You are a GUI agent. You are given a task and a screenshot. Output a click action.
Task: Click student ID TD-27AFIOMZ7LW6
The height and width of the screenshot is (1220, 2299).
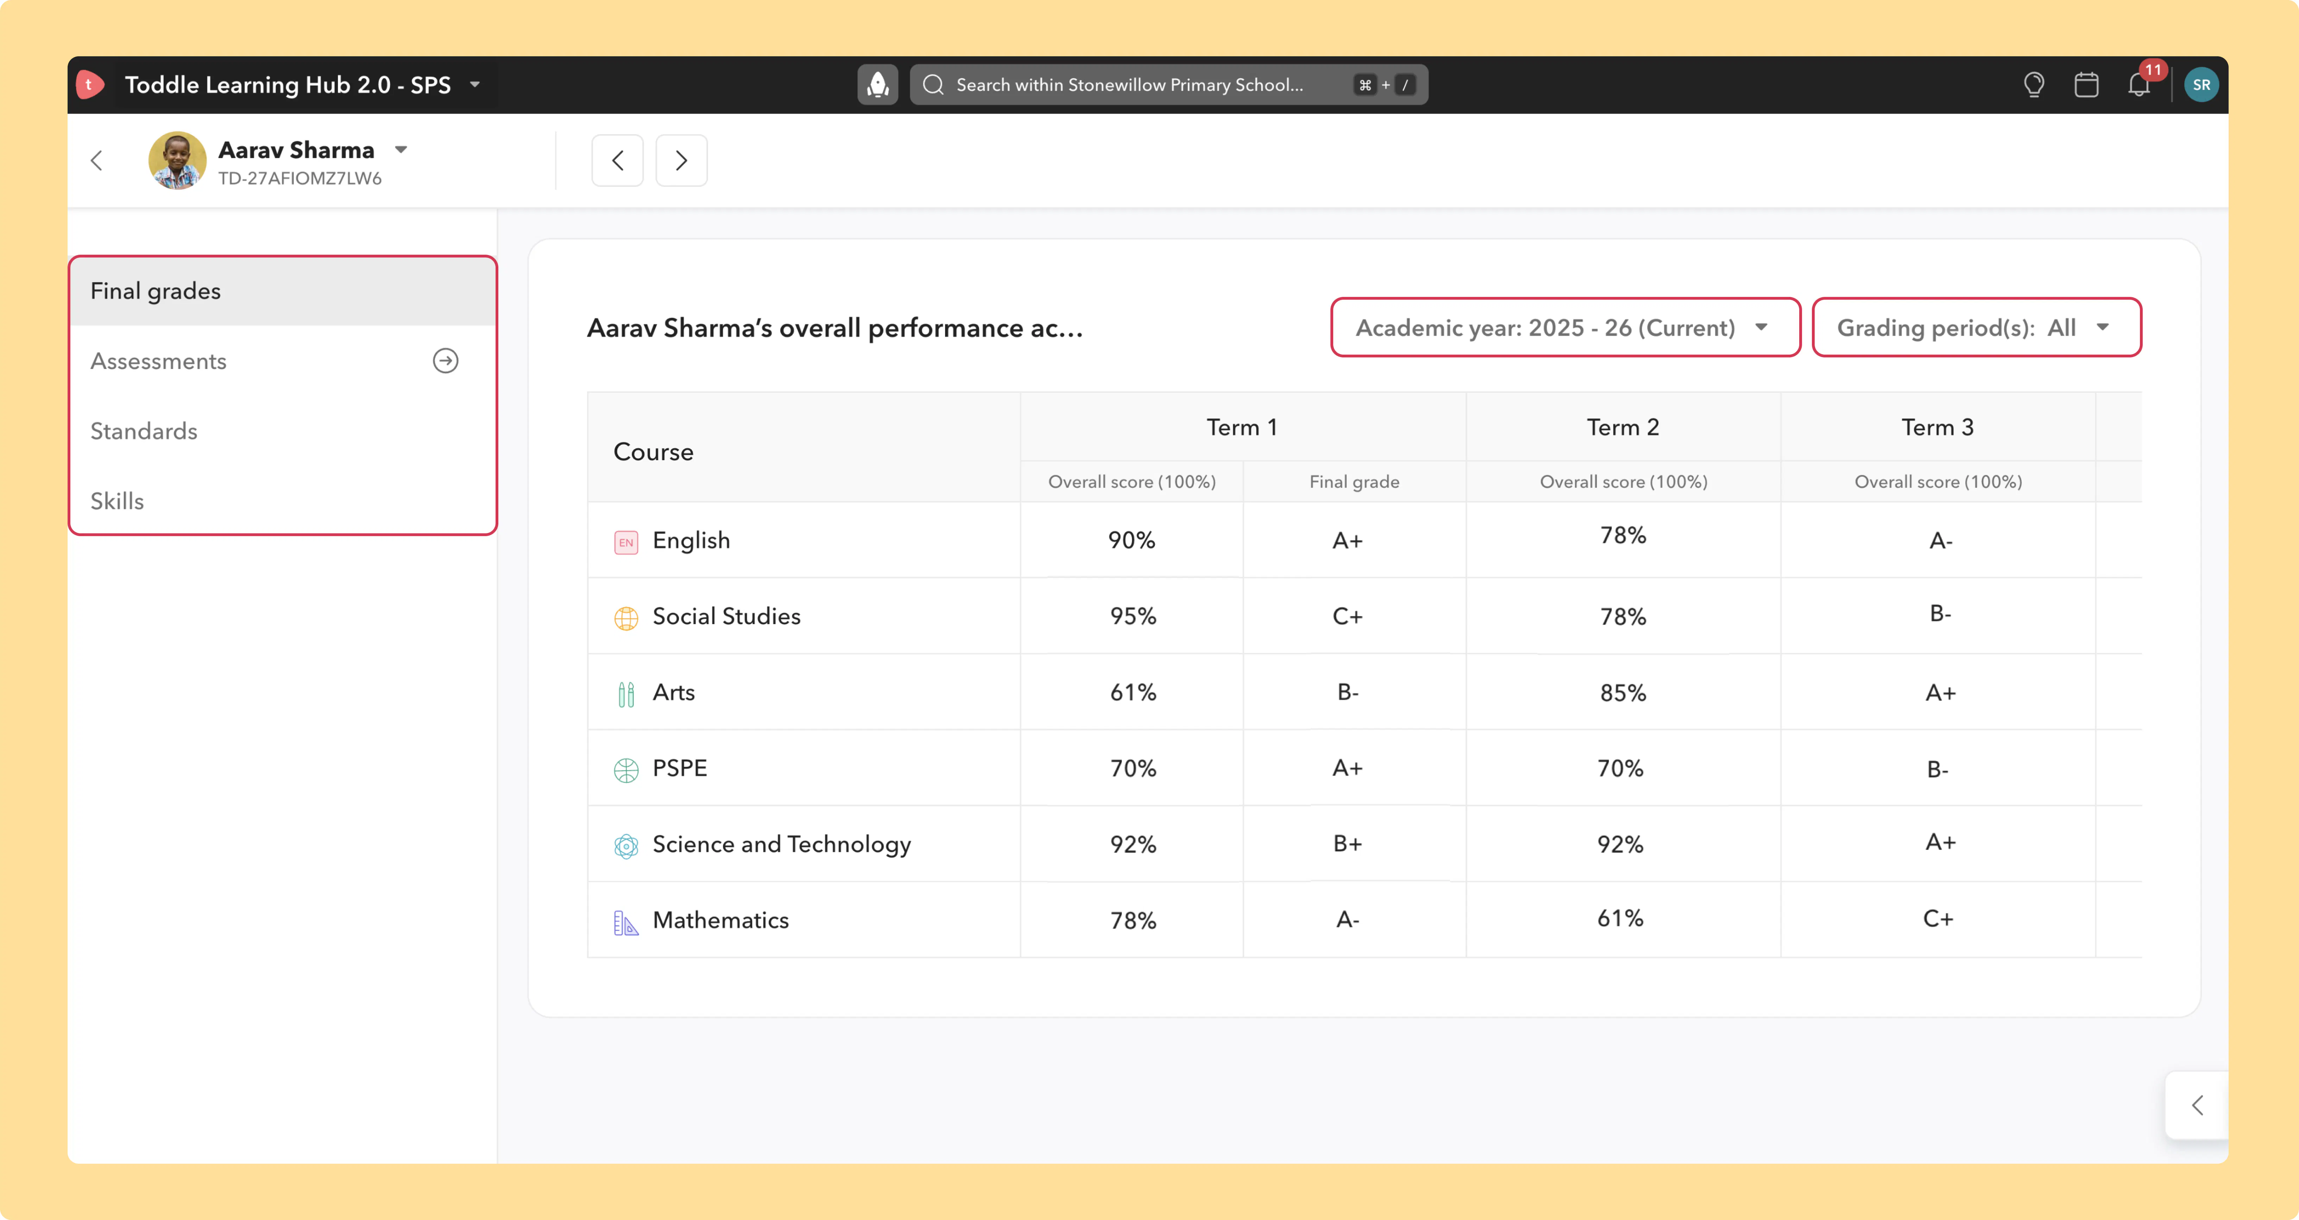300,178
